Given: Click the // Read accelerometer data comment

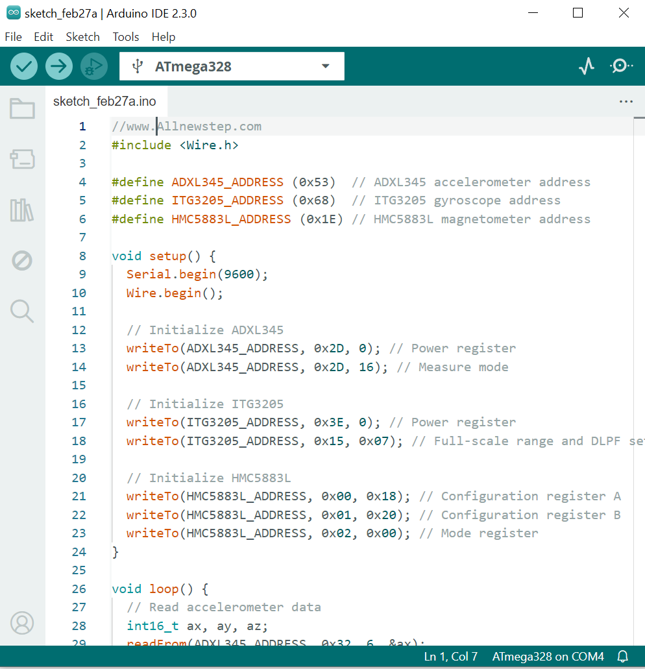Looking at the screenshot, I should [224, 607].
